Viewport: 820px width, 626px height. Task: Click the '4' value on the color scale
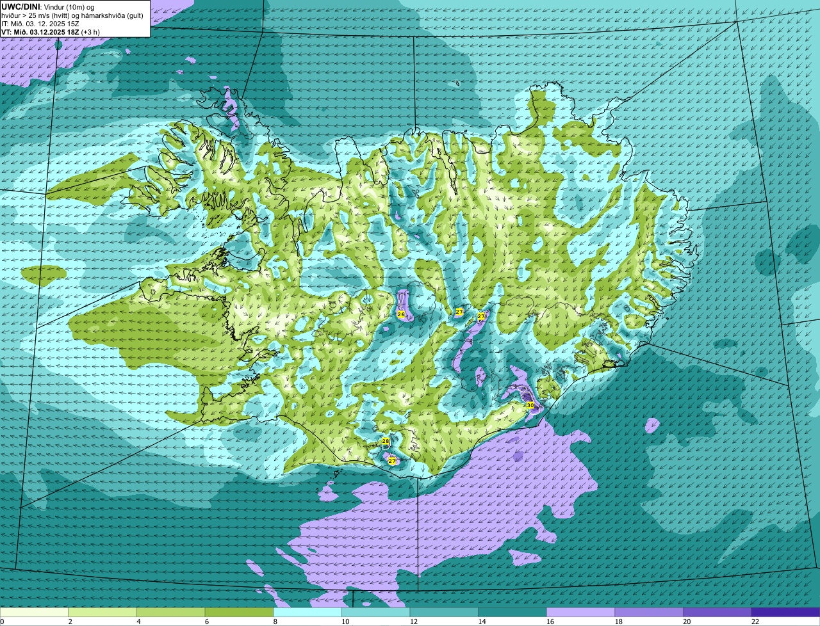pos(138,622)
